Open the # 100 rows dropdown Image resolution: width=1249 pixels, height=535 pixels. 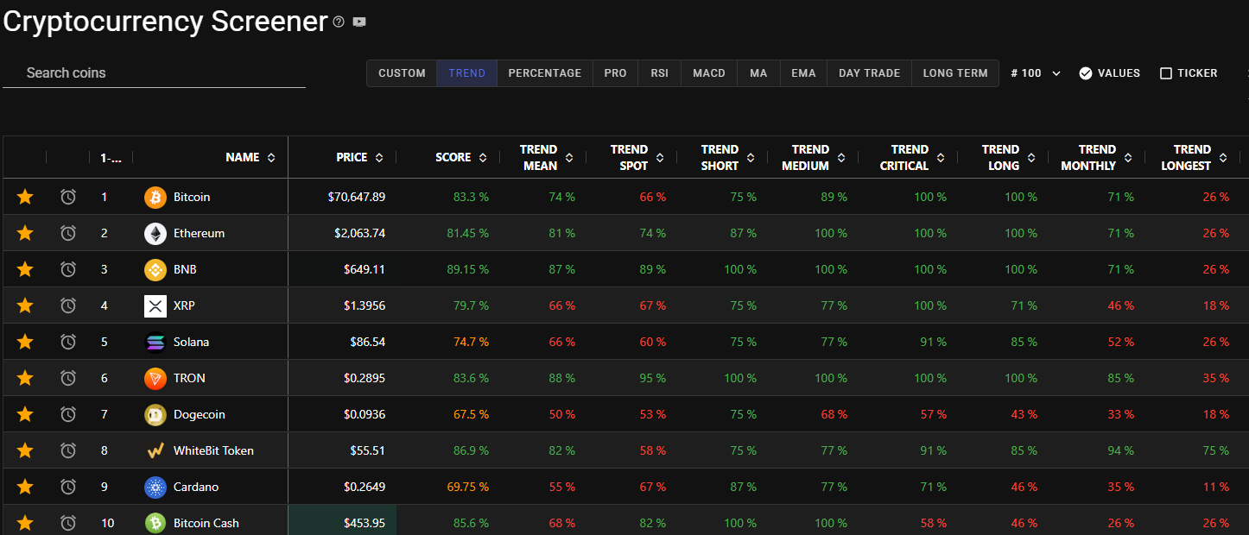1036,73
